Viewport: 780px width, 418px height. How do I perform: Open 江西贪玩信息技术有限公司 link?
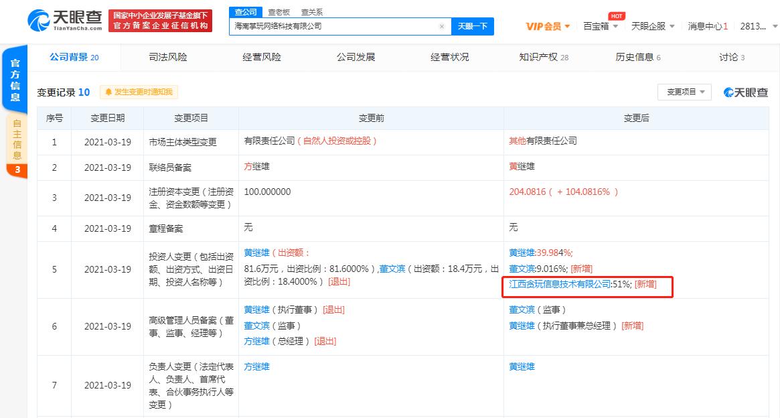tap(560, 284)
